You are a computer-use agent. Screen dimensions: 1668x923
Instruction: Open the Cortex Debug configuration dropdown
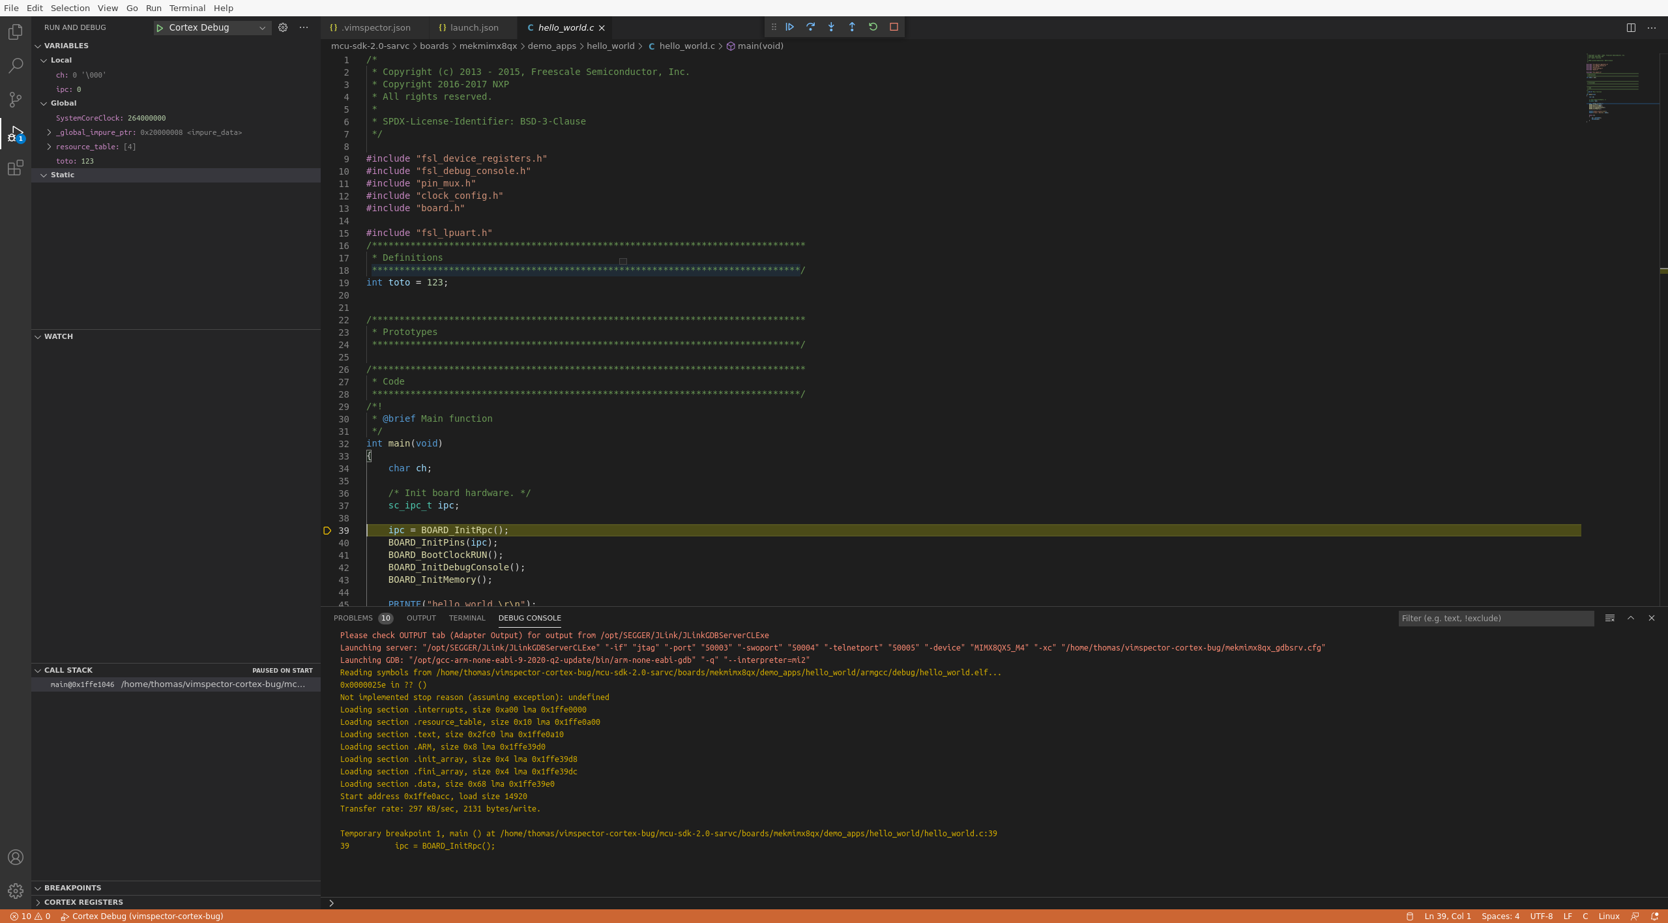[262, 27]
